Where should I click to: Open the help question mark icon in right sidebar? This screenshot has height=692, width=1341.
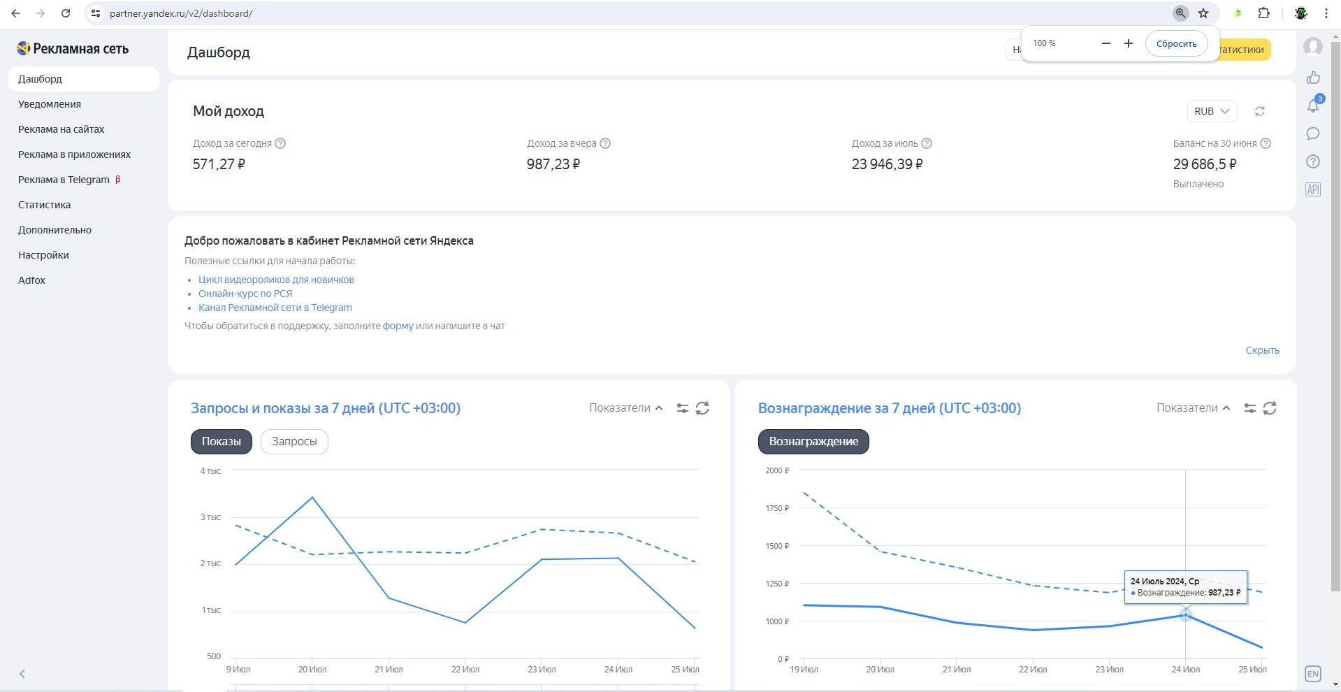click(x=1313, y=161)
